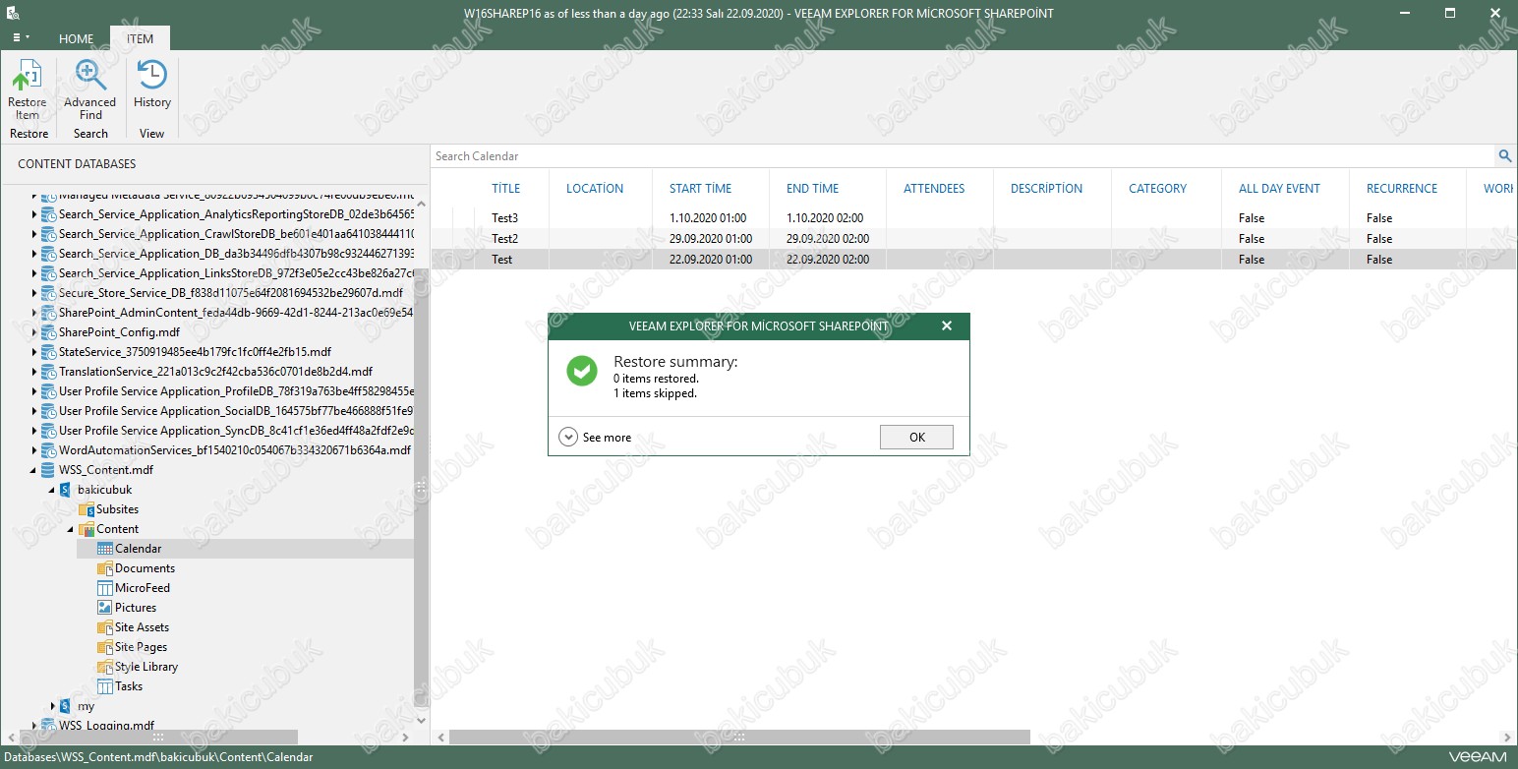Click the status bar database path
The width and height of the screenshot is (1518, 769).
tap(157, 757)
